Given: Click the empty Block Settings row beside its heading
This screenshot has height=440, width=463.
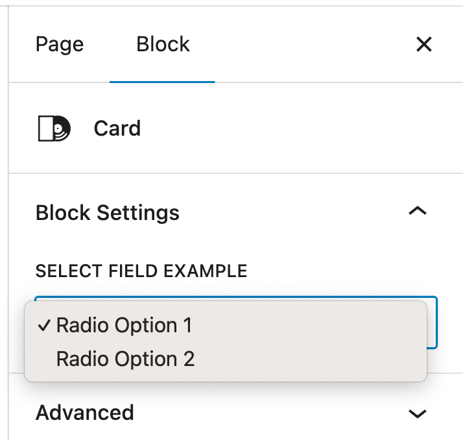Looking at the screenshot, I should point(292,213).
